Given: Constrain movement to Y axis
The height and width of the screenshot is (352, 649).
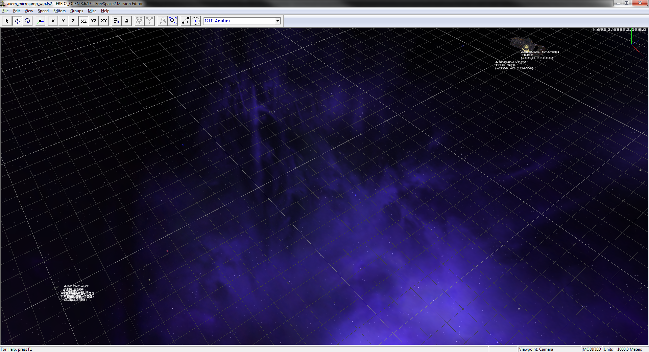Looking at the screenshot, I should pyautogui.click(x=63, y=21).
